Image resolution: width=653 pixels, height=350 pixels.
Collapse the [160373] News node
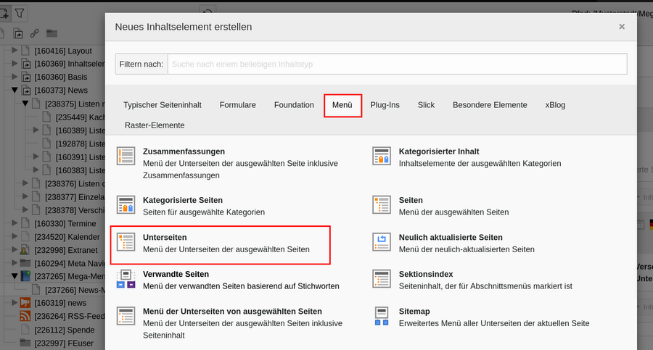pos(15,90)
